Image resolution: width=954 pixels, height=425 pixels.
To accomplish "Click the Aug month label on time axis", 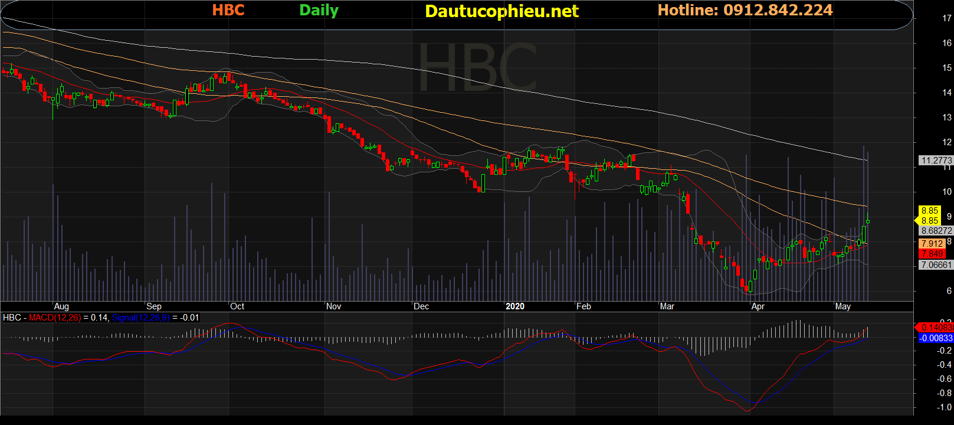I will [61, 306].
